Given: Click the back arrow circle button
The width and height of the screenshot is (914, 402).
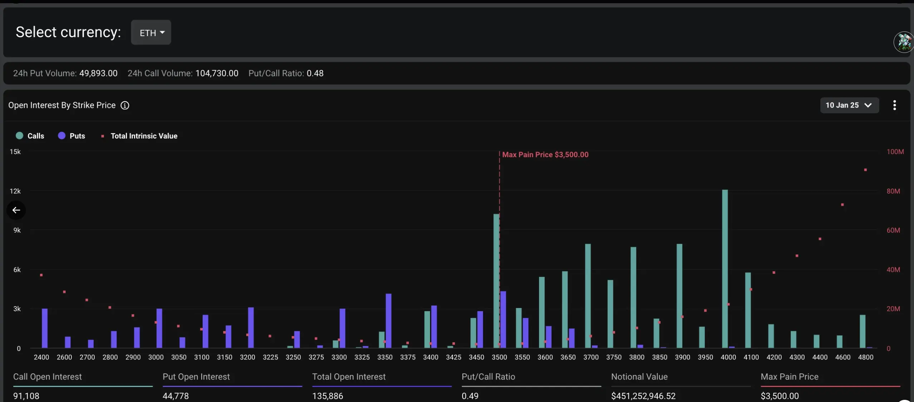Looking at the screenshot, I should pyautogui.click(x=16, y=210).
